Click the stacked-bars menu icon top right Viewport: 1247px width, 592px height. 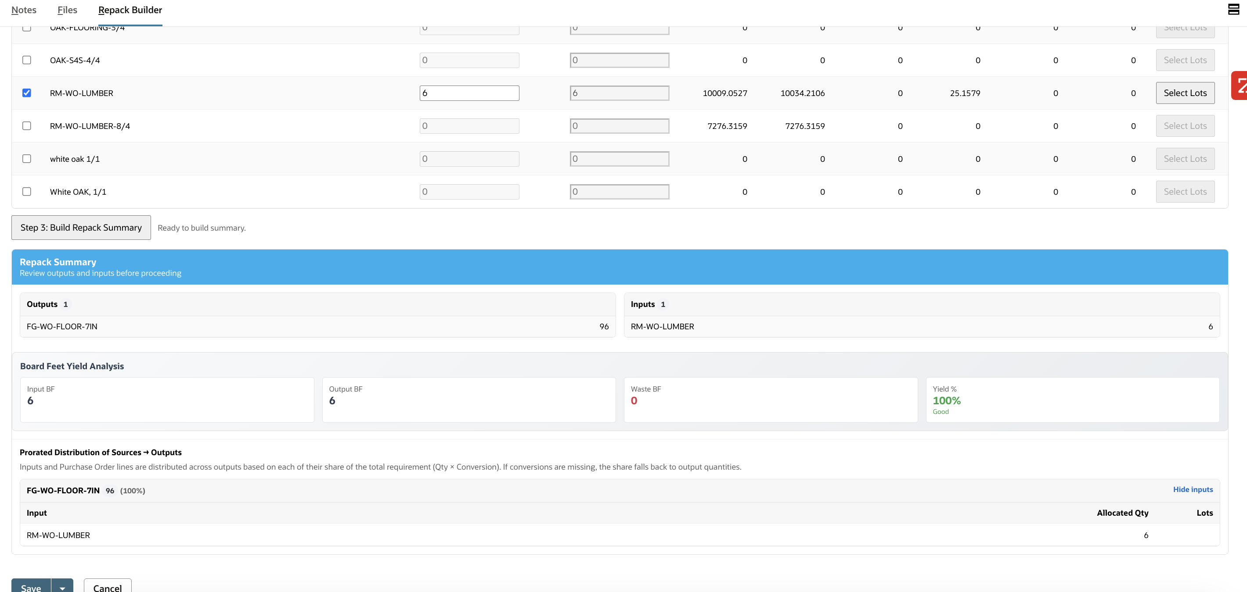[x=1233, y=9]
